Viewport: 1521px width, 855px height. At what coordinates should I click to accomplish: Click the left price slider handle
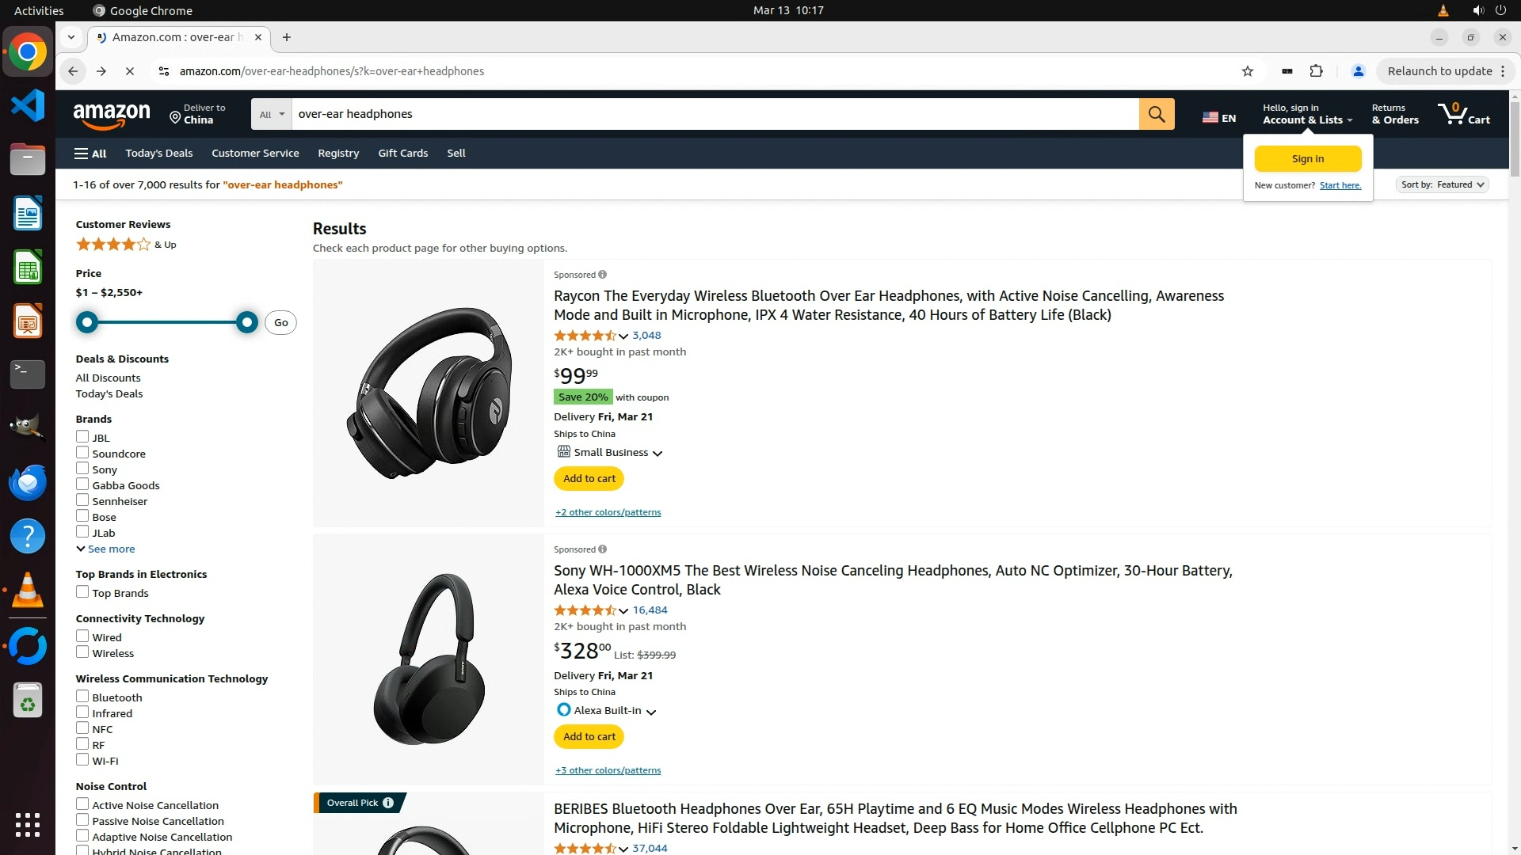click(87, 322)
